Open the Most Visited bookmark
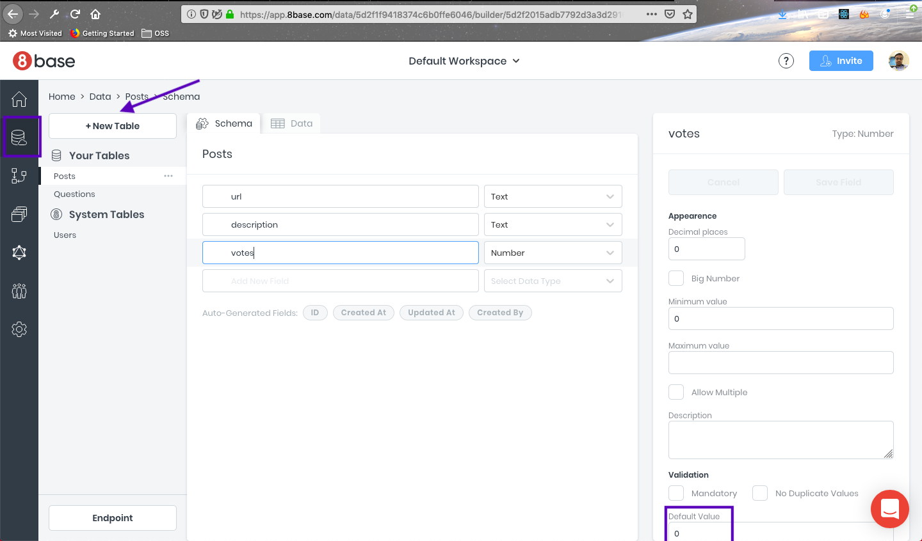The width and height of the screenshot is (922, 541). pyautogui.click(x=35, y=33)
